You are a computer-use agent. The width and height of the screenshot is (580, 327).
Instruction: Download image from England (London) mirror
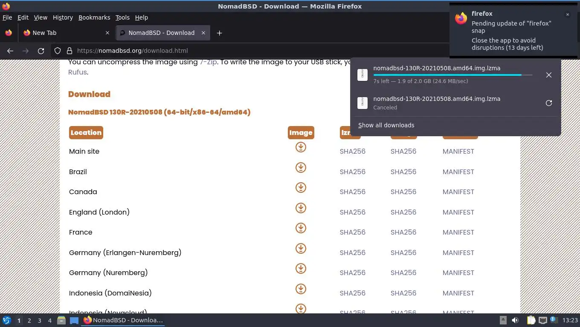click(301, 208)
